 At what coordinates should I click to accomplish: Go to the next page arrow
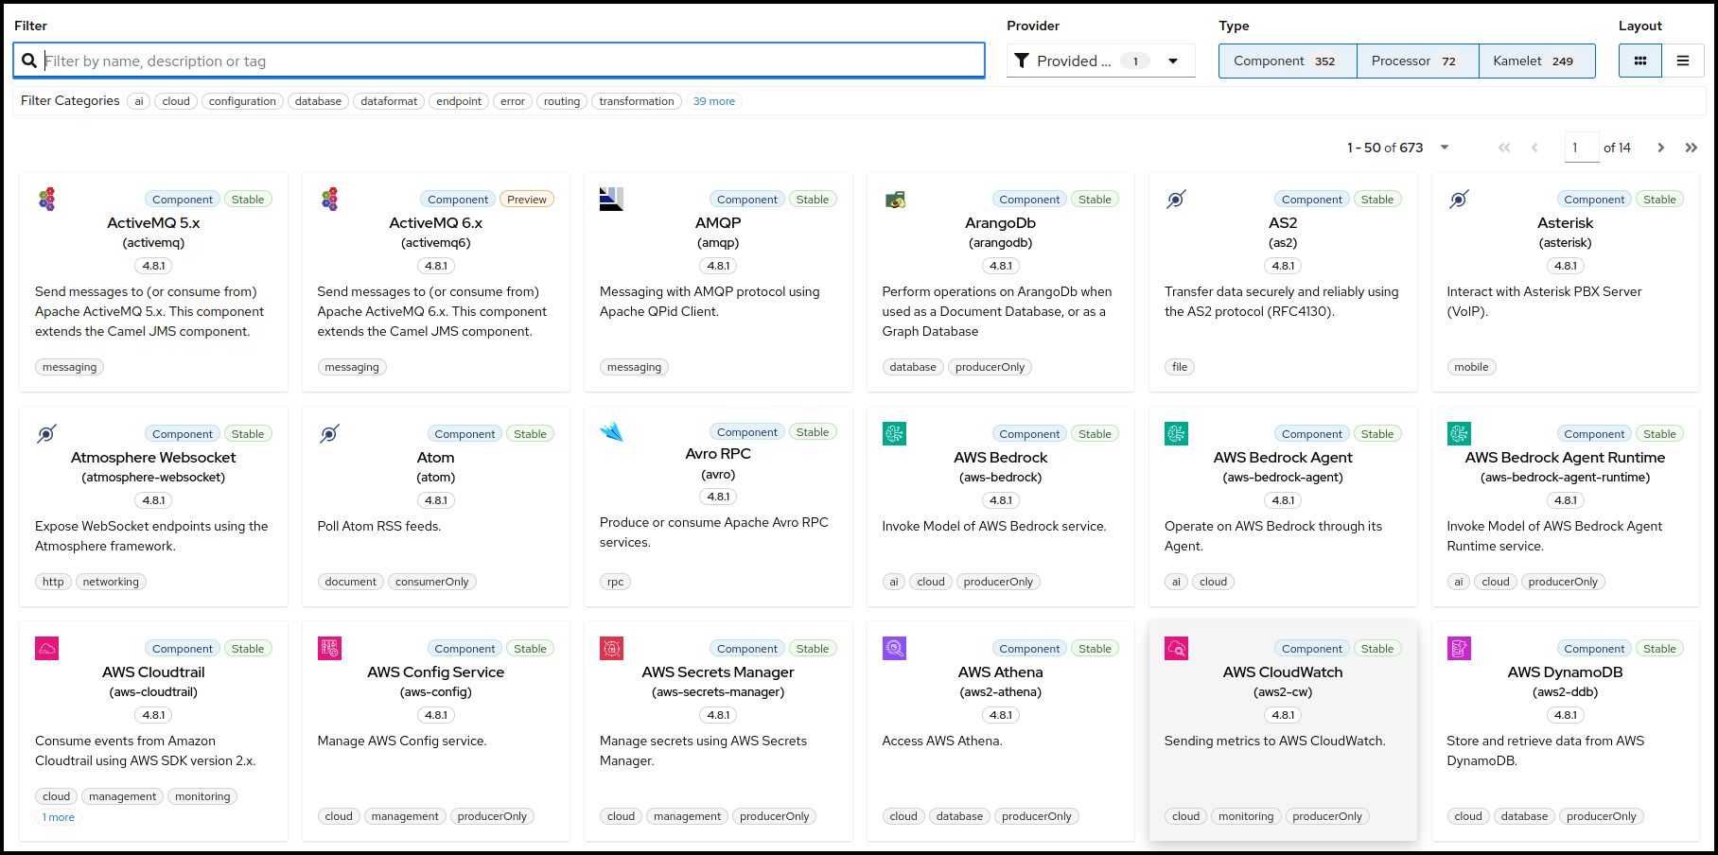[x=1660, y=148]
